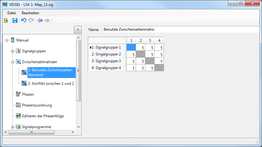The image size is (262, 147).
Task: Collapse the Zwischenzeitmatrizen node
Action: coord(13,62)
